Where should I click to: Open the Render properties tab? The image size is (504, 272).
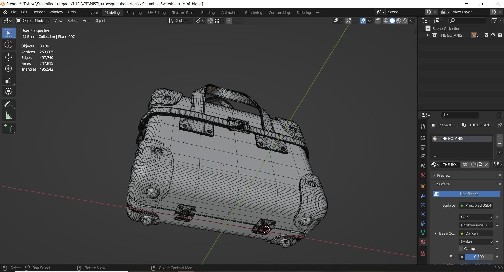click(x=423, y=138)
